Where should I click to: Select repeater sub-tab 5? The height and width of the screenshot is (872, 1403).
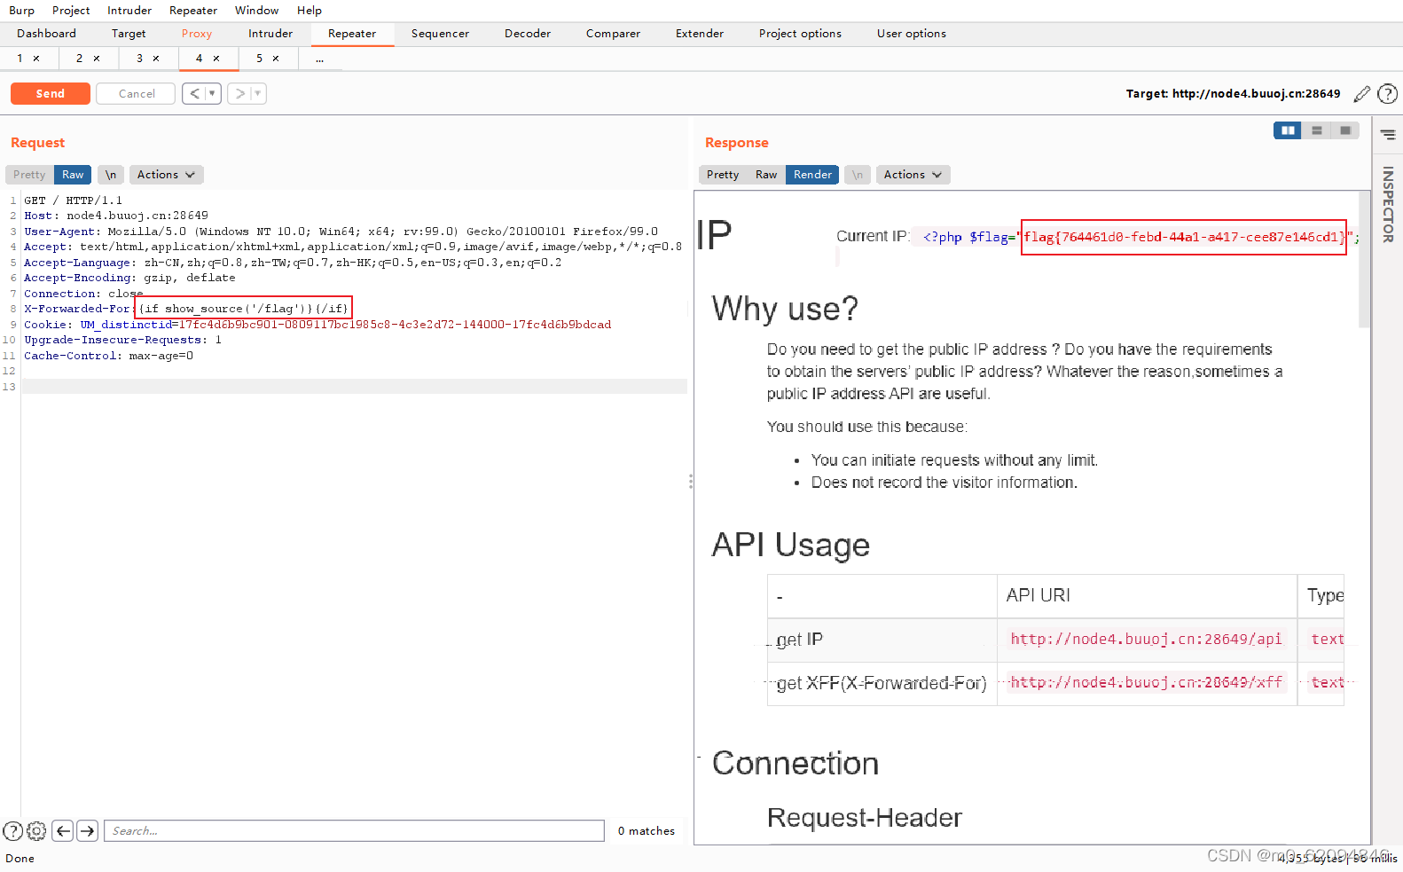260,59
